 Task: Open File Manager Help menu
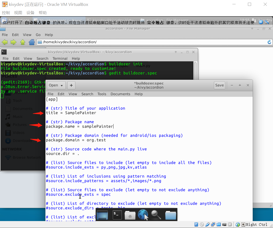coord(49,35)
